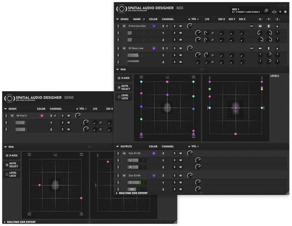Collapse the 01 Kick Snare Hihat group

124,26
